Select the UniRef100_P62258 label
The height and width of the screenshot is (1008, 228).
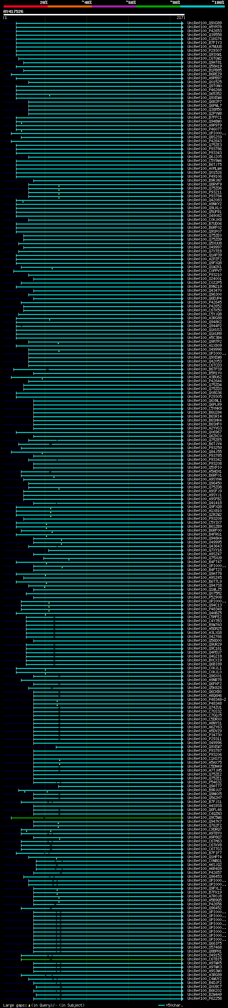click(x=204, y=999)
